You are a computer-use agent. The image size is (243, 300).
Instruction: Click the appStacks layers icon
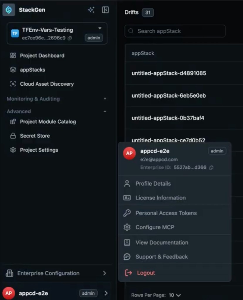tap(13, 70)
